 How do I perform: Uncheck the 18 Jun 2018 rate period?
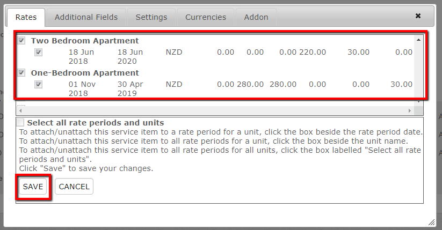pos(38,52)
